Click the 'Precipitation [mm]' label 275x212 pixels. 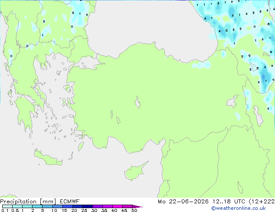(x=28, y=202)
